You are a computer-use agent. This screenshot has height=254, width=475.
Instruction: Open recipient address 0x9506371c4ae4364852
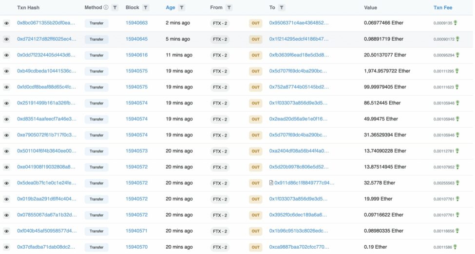pos(299,23)
